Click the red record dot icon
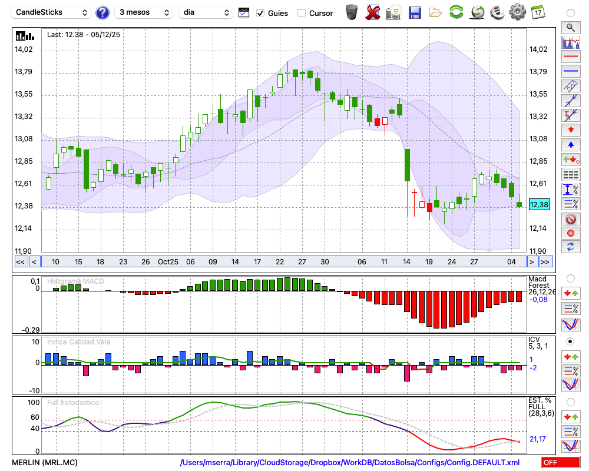The width and height of the screenshot is (589, 471). click(x=571, y=233)
